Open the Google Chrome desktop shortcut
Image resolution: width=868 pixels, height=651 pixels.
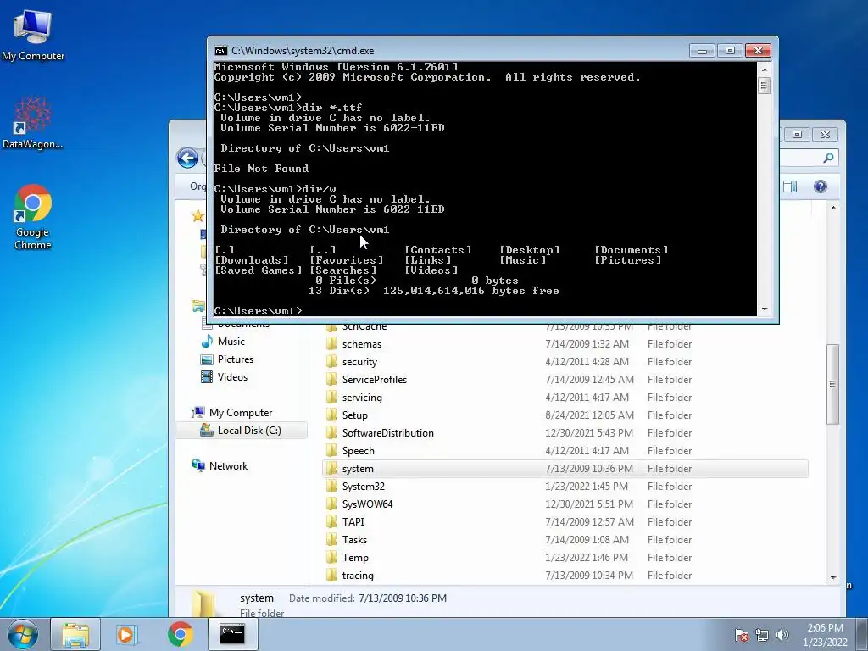[33, 216]
